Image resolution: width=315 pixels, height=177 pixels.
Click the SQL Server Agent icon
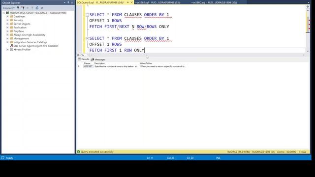[11, 46]
